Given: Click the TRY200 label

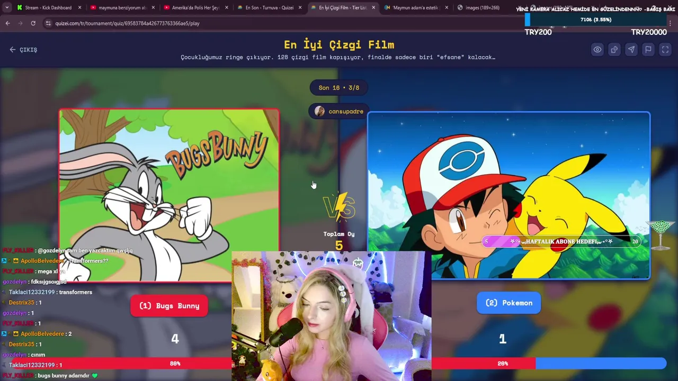Looking at the screenshot, I should (x=538, y=32).
